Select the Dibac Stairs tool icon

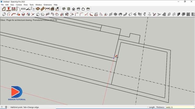pos(43,9)
